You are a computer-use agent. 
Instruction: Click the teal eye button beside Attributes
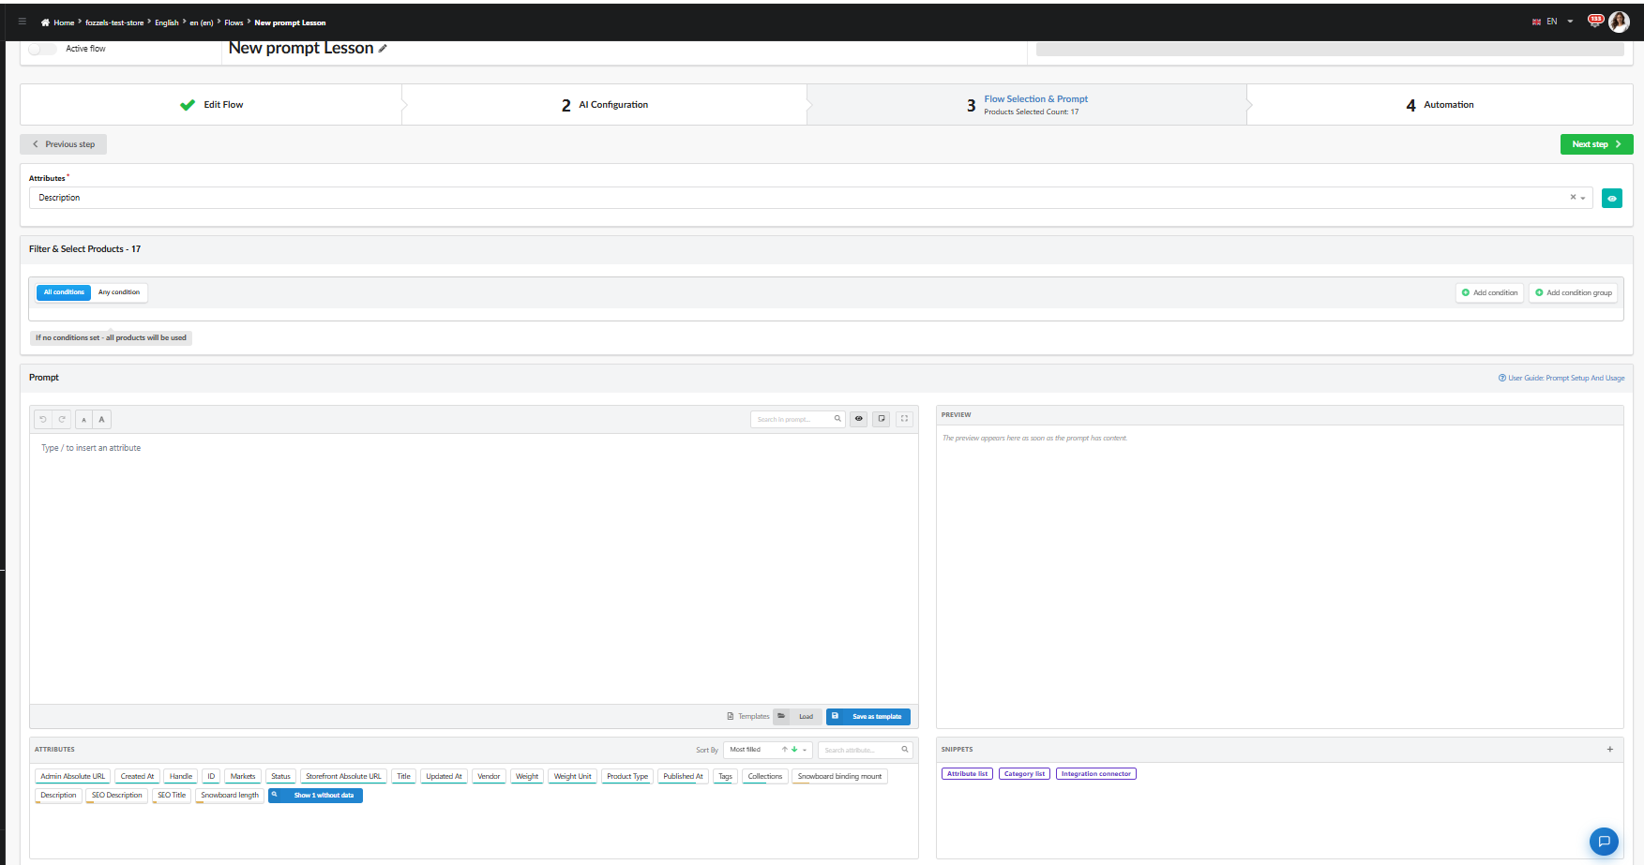coord(1612,198)
